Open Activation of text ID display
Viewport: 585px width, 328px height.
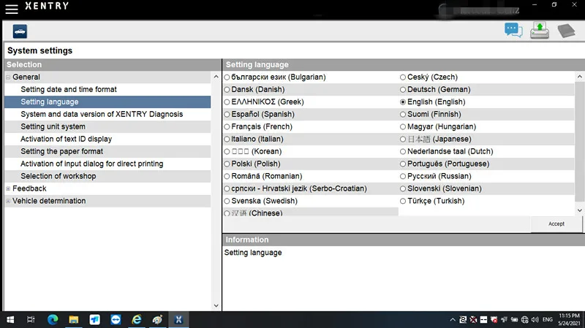(x=66, y=139)
